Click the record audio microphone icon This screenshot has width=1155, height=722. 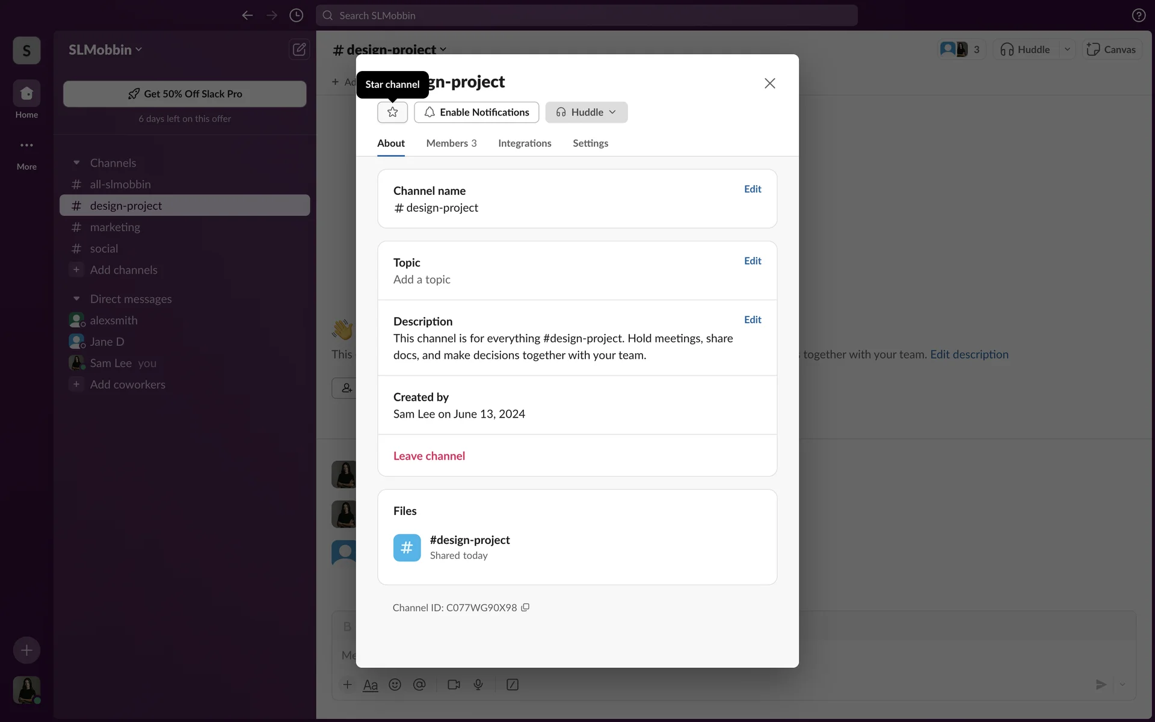[478, 685]
